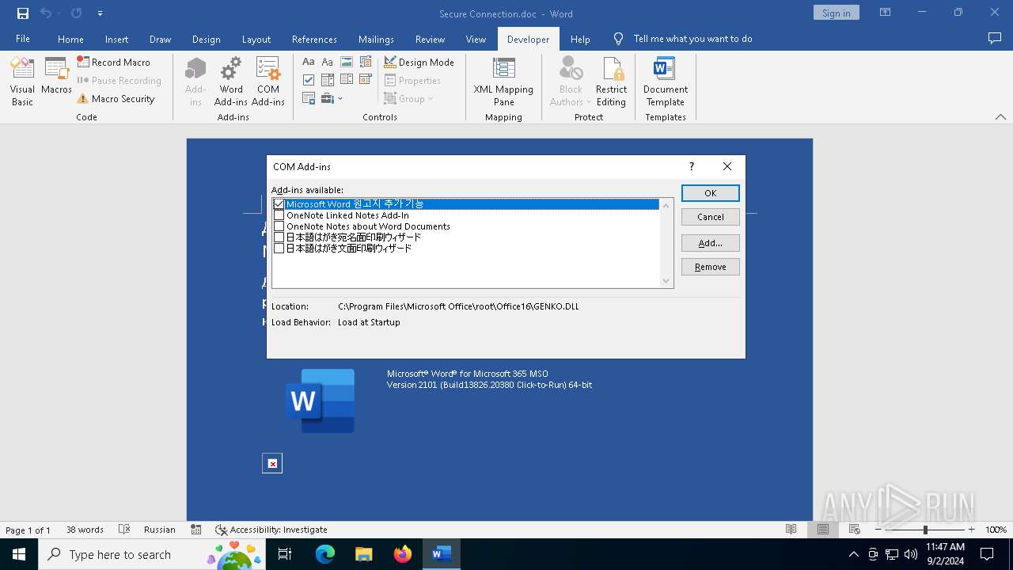Check 日本語はがき文面印刷ウィザード checkbox
1013x570 pixels.
279,249
